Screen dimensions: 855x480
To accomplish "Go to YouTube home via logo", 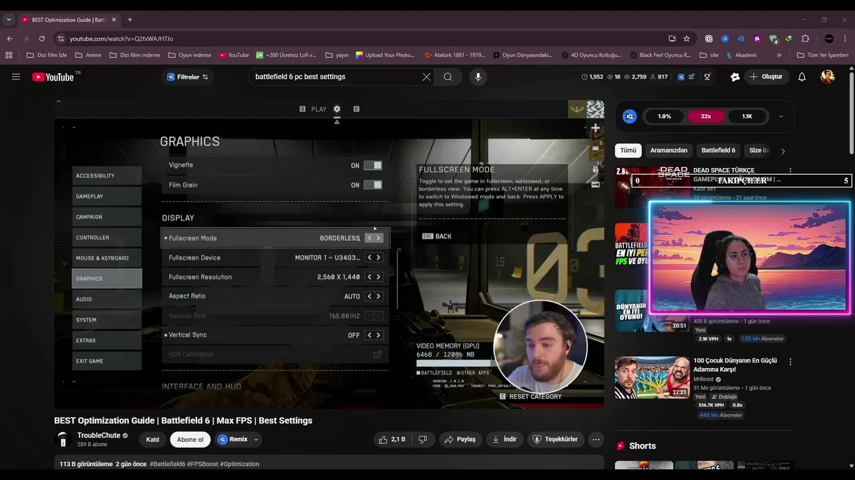I will click(x=53, y=77).
